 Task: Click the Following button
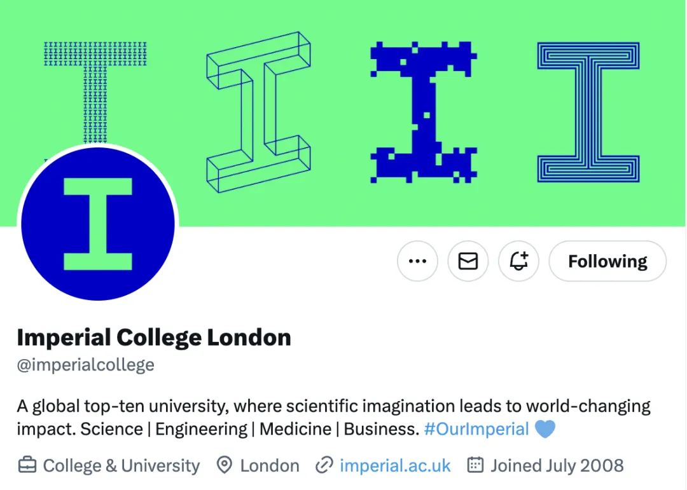point(607,261)
